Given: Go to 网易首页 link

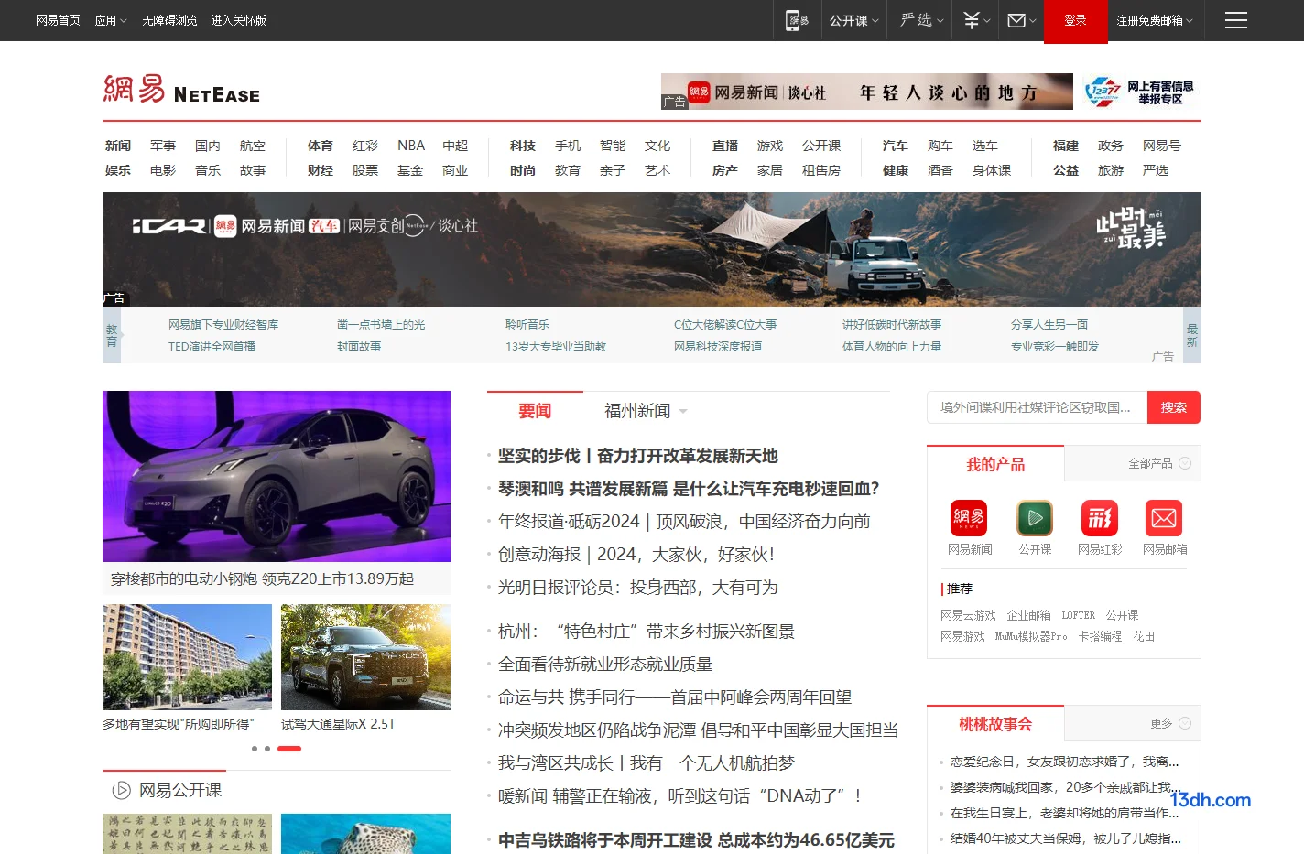Looking at the screenshot, I should tap(58, 20).
